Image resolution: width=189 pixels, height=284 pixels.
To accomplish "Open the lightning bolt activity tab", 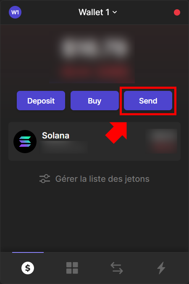I will [x=161, y=268].
